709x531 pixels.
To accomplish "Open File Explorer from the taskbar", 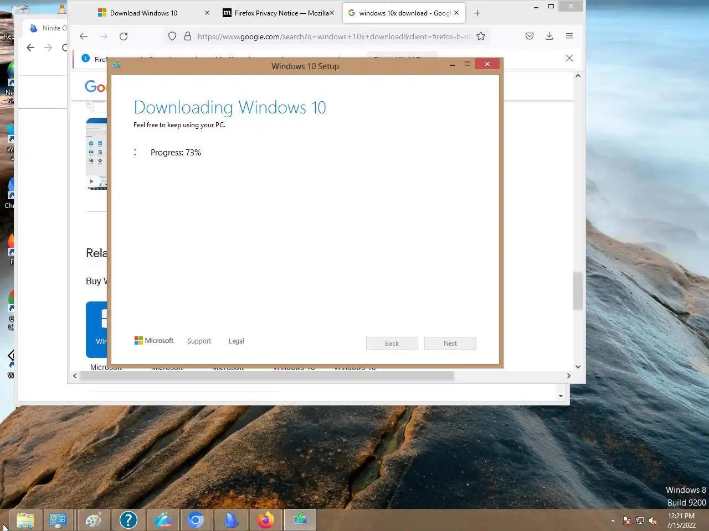I will point(25,520).
